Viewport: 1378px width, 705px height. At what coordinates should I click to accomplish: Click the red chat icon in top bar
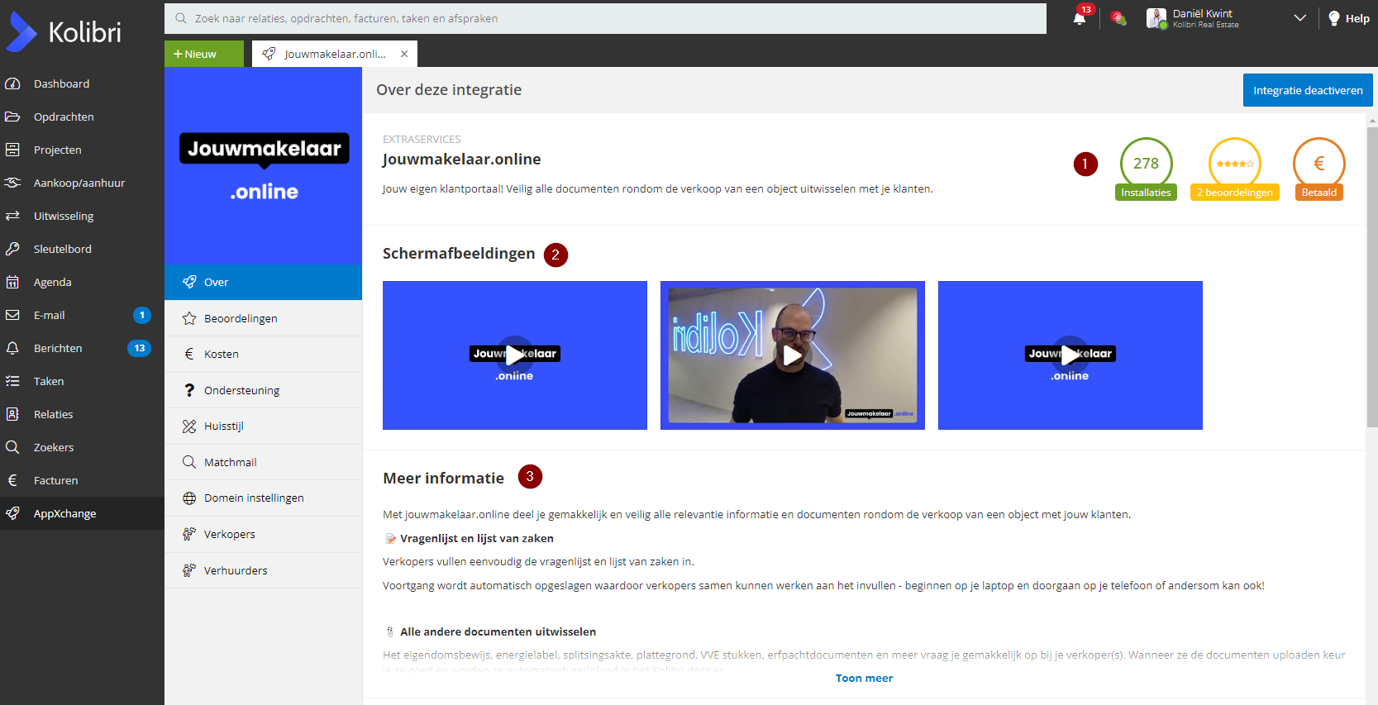[1118, 18]
